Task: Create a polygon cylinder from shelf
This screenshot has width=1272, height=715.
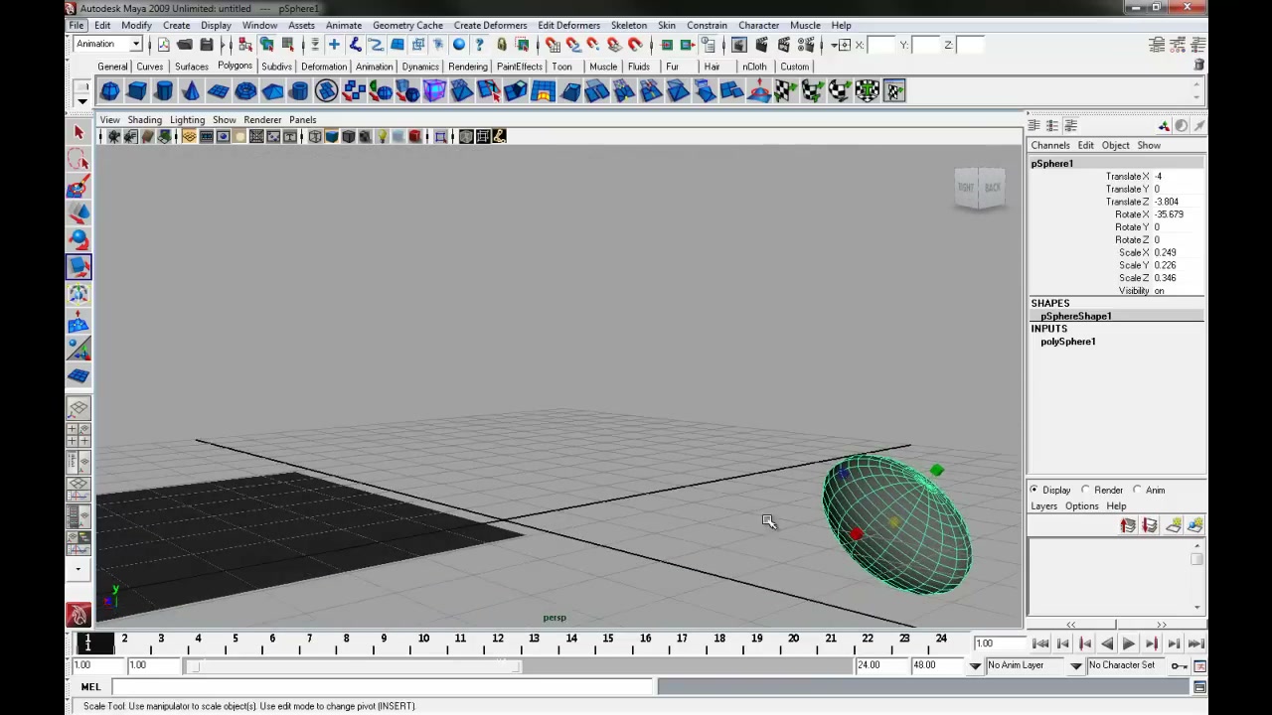Action: coord(164,91)
